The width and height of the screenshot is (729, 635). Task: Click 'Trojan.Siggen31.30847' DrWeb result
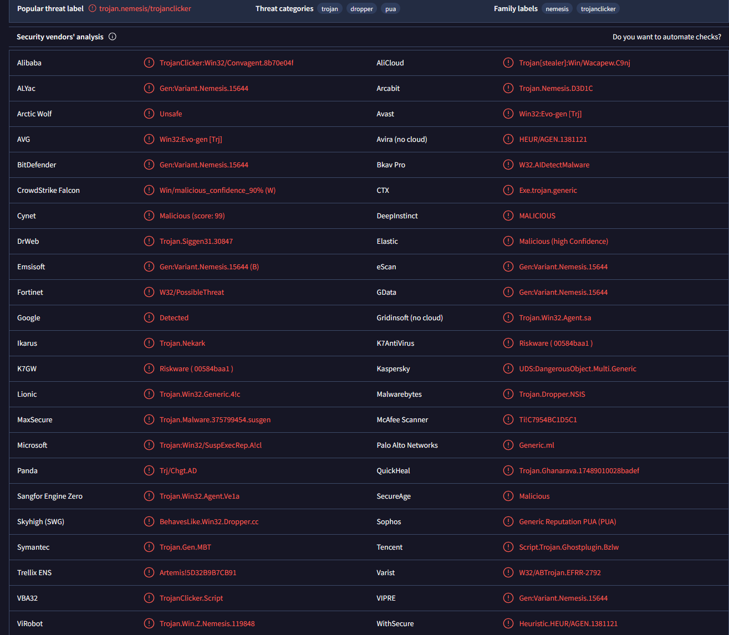(x=196, y=241)
